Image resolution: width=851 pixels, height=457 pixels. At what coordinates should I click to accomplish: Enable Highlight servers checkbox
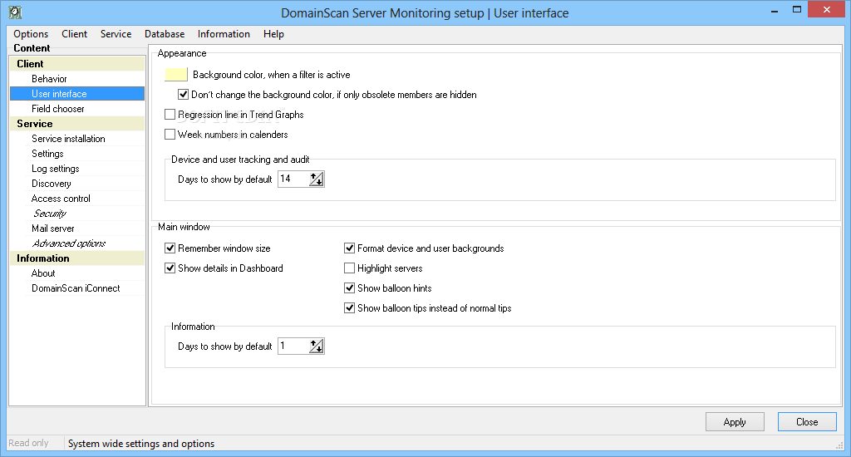350,268
